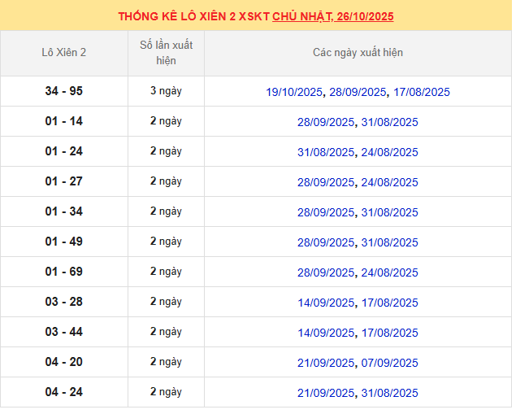Click date 31/08/2025 in the 01 - 24 row
Viewport: 516px width, 414px height.
click(326, 152)
